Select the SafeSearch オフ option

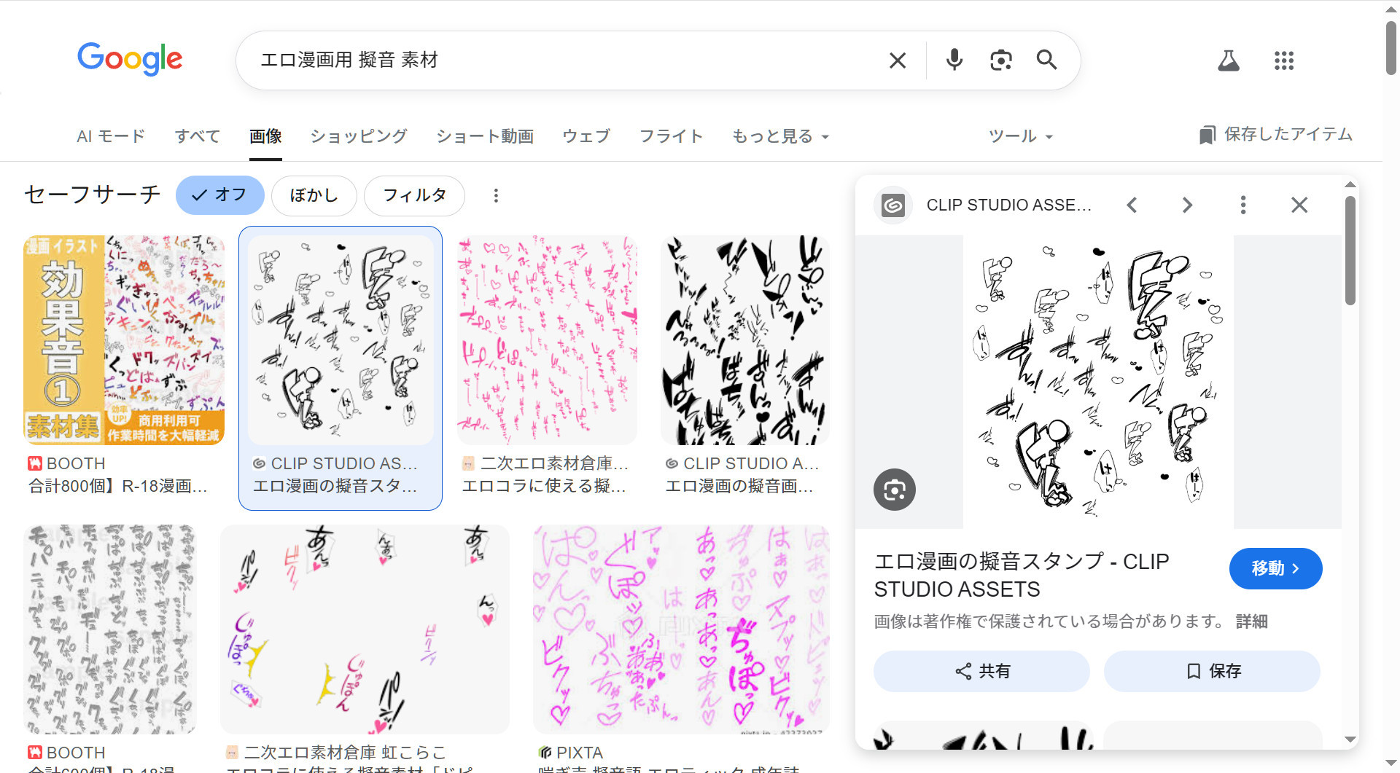point(219,195)
